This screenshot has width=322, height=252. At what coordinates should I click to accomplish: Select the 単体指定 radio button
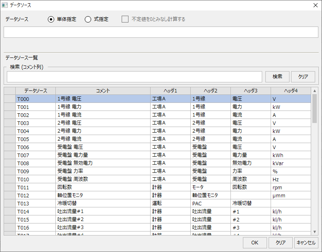coord(51,19)
